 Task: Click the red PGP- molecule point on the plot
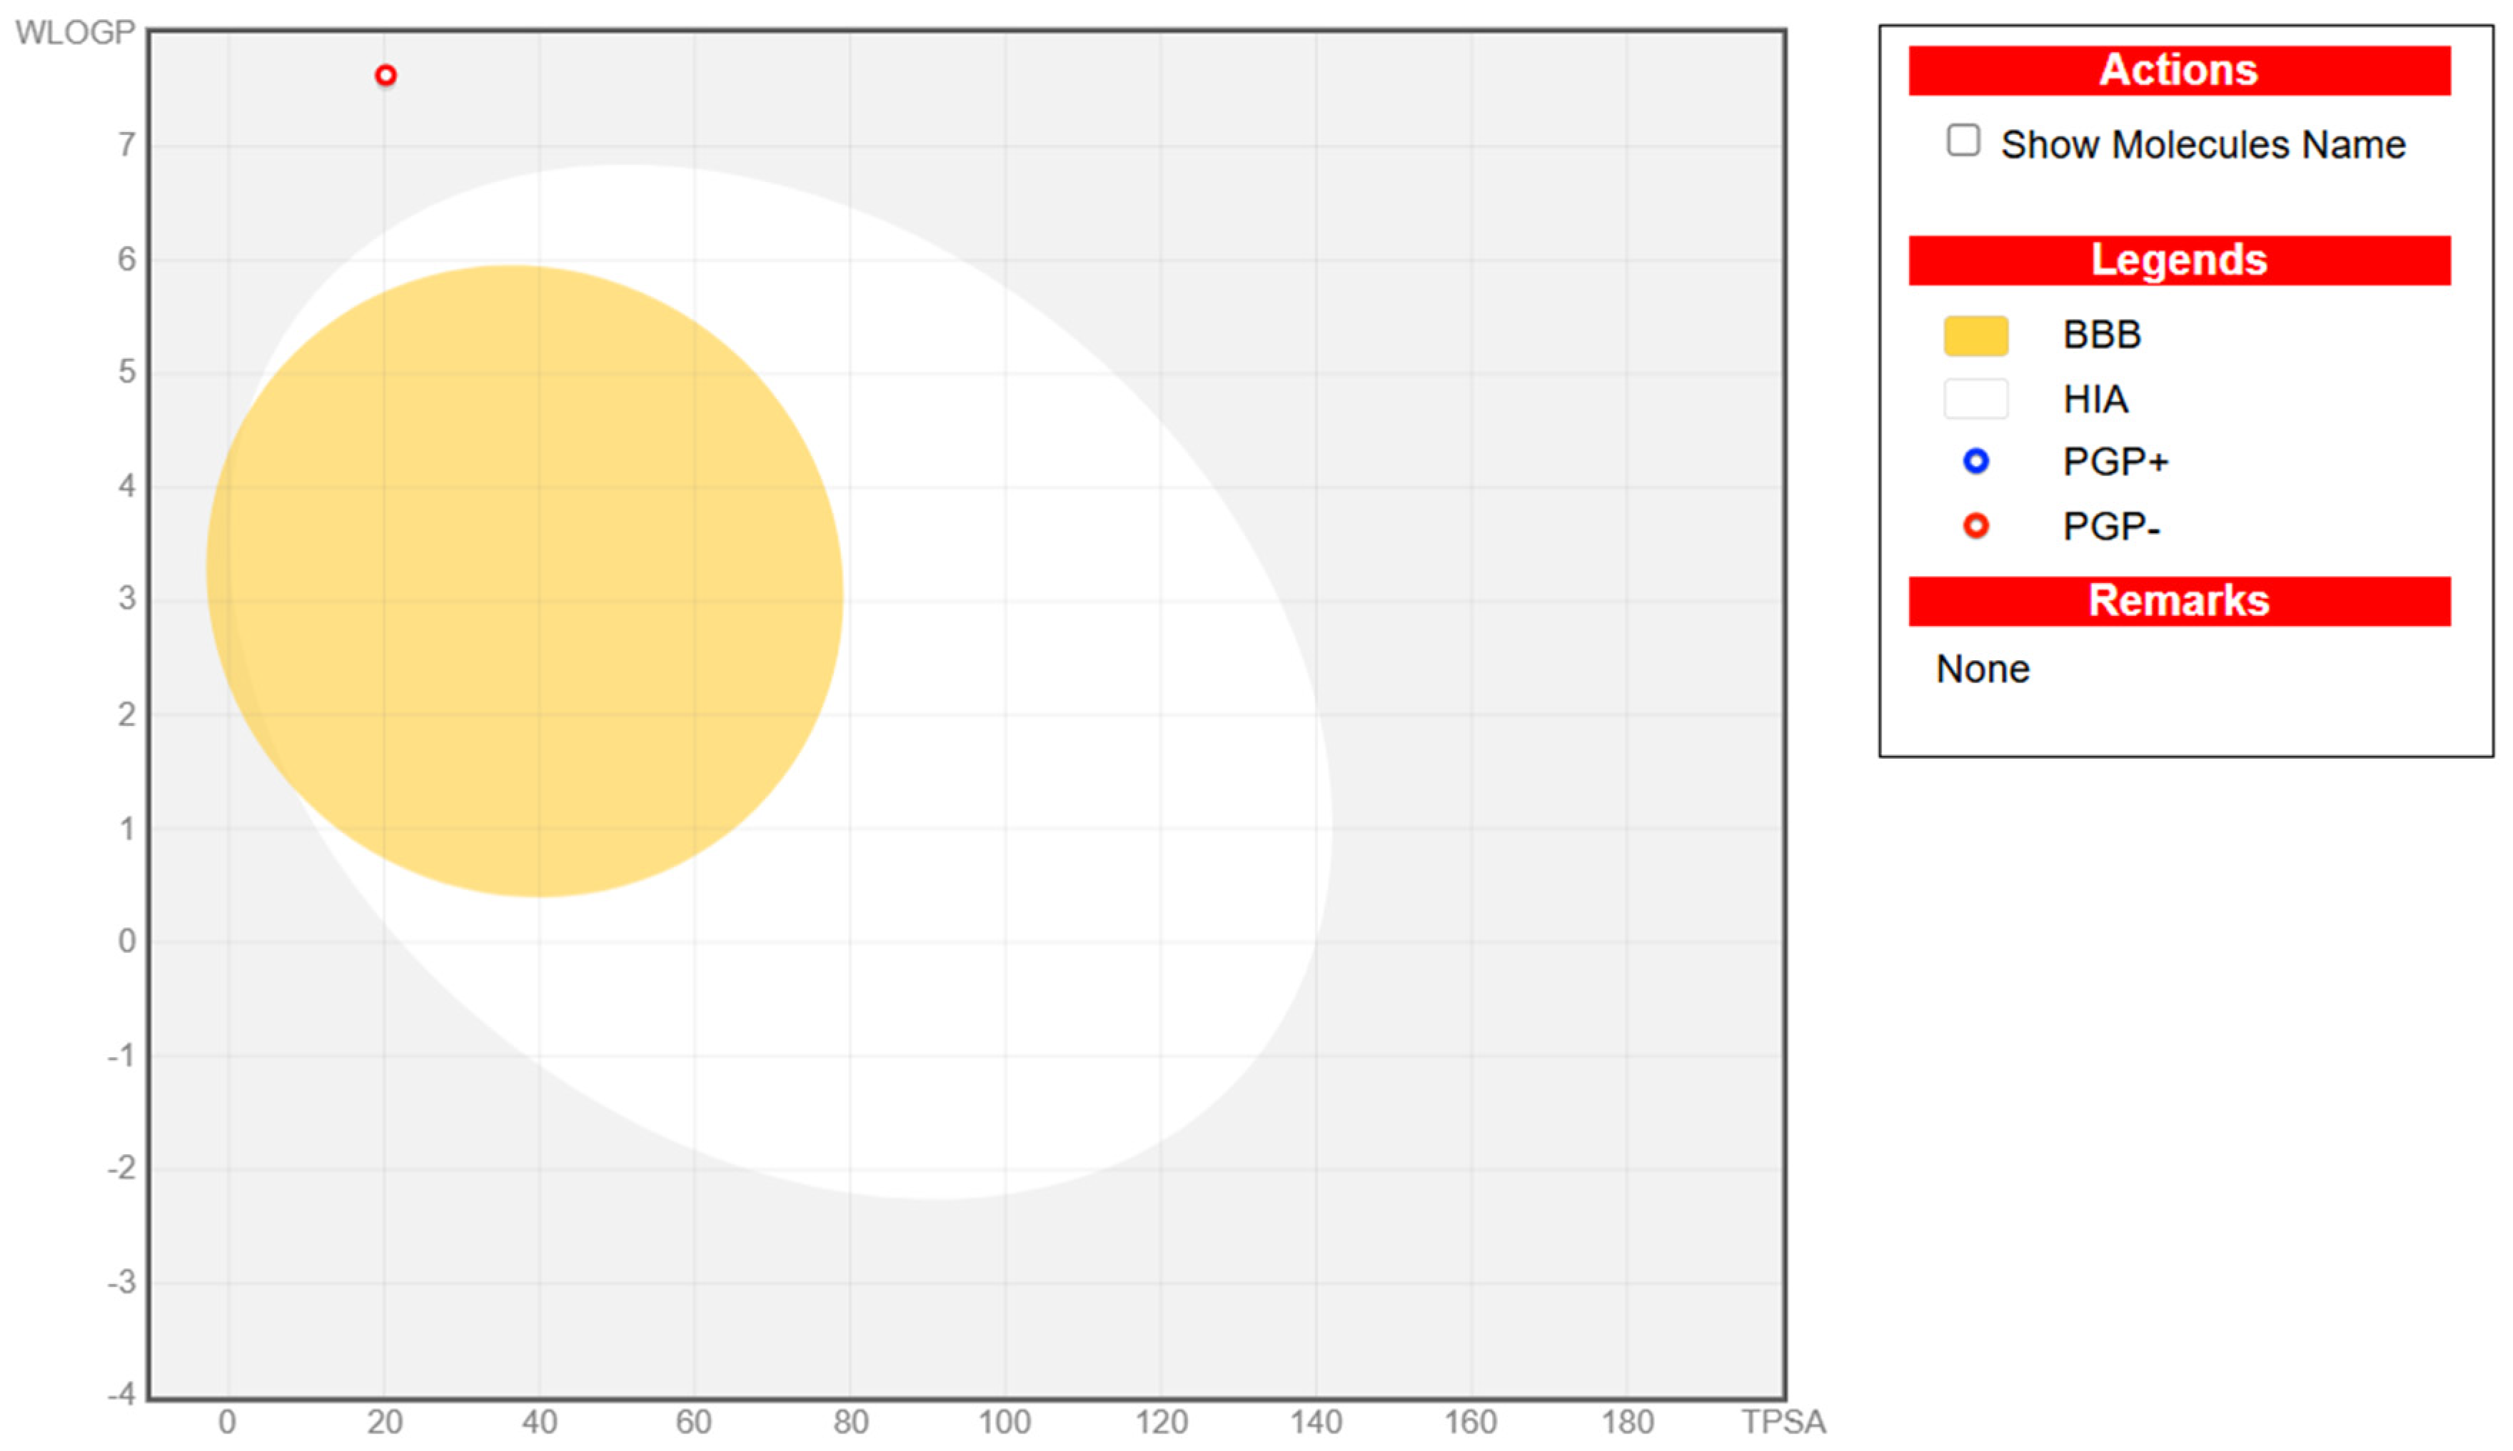click(386, 76)
